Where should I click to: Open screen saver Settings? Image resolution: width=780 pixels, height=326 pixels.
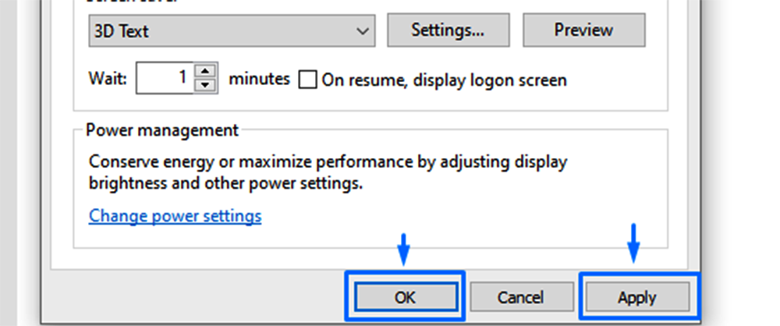tap(448, 30)
